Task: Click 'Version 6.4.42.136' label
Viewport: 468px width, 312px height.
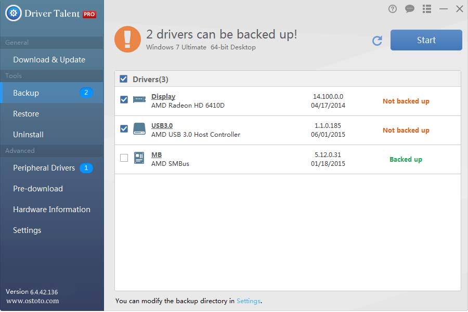Action: (x=32, y=292)
